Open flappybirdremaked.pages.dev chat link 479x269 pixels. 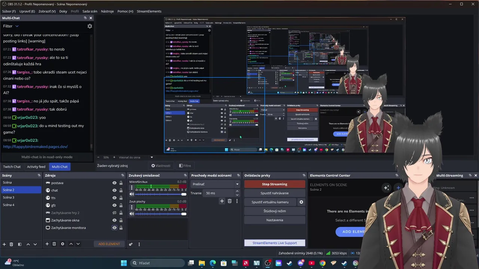[36, 147]
